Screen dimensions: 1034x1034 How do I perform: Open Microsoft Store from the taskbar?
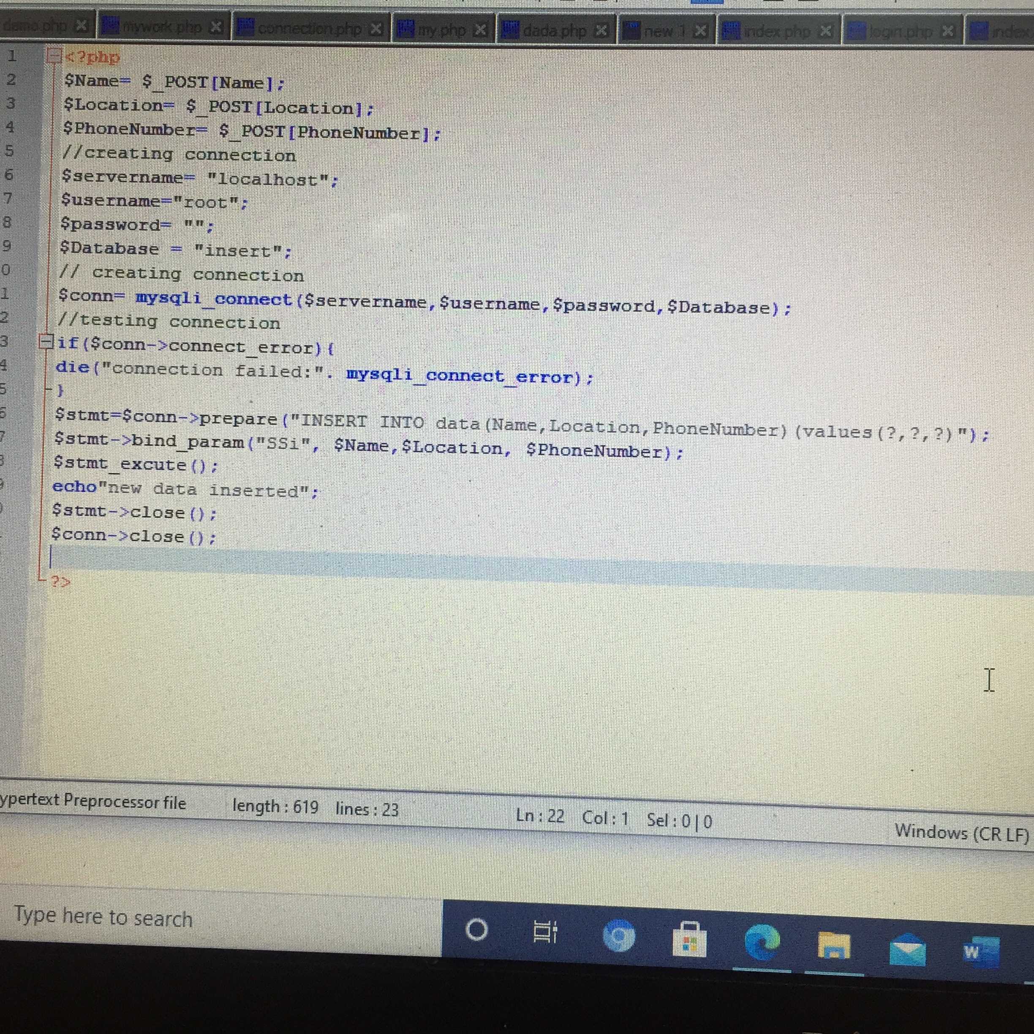[689, 940]
